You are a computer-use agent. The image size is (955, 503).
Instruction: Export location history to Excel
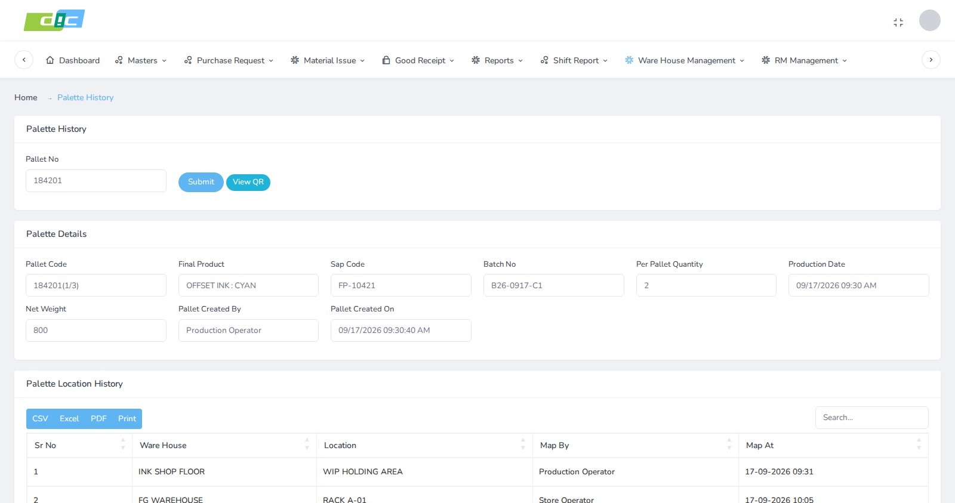[69, 418]
